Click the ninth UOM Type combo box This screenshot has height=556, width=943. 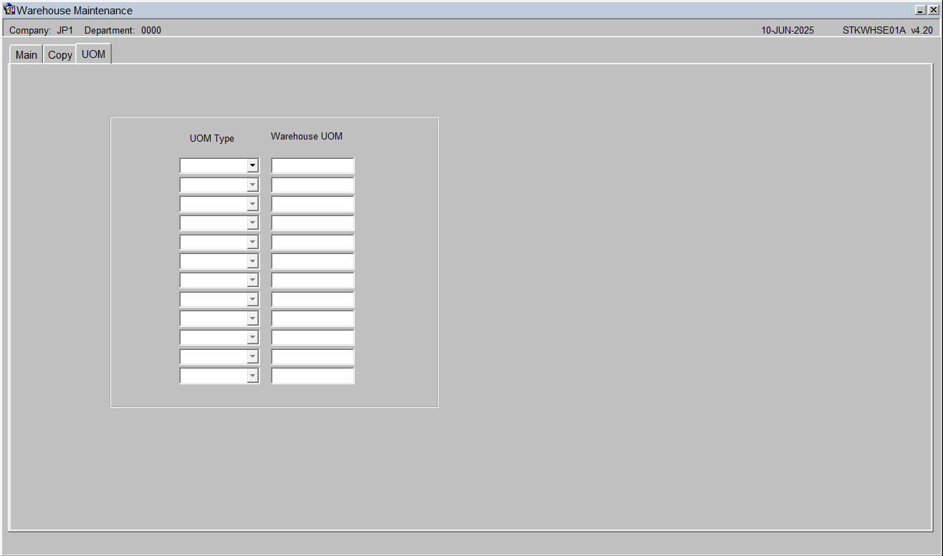[219, 318]
